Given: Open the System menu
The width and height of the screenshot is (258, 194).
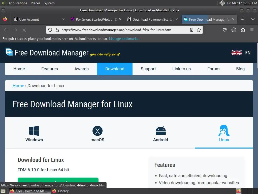Looking at the screenshot, I should [x=49, y=3].
